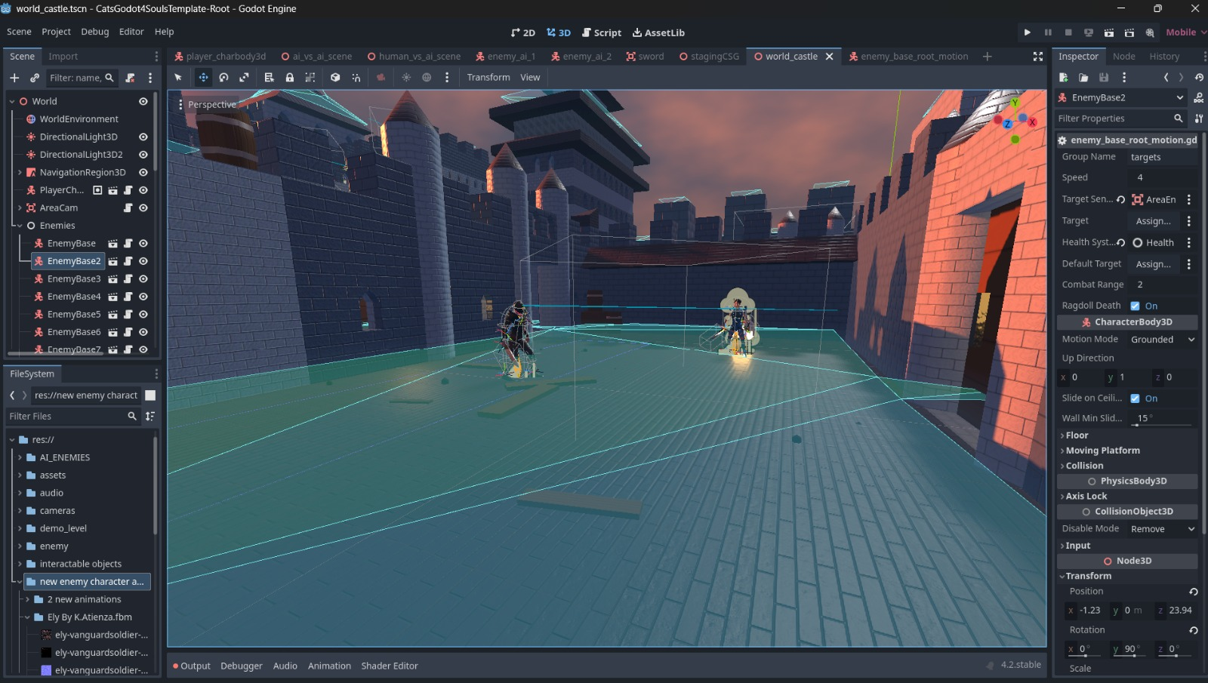Image resolution: width=1208 pixels, height=683 pixels.
Task: Activate the Scale Mode tool
Action: (244, 77)
